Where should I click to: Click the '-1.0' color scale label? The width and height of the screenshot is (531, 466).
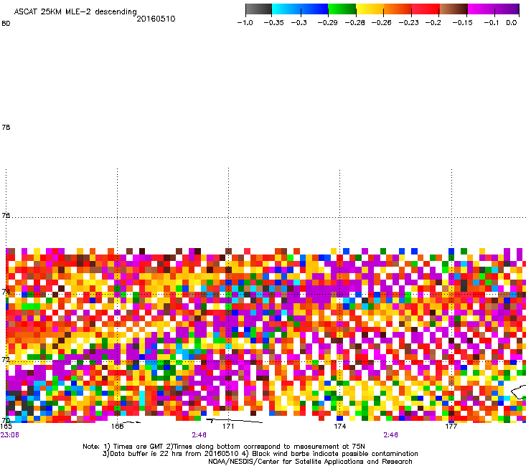pyautogui.click(x=245, y=23)
